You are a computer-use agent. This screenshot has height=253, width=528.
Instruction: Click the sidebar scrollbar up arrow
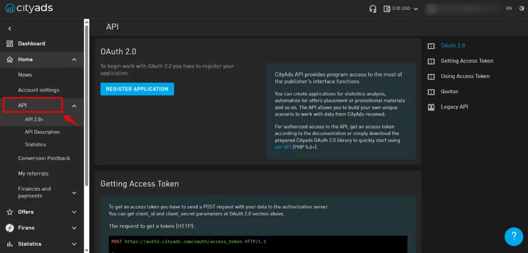[x=87, y=22]
